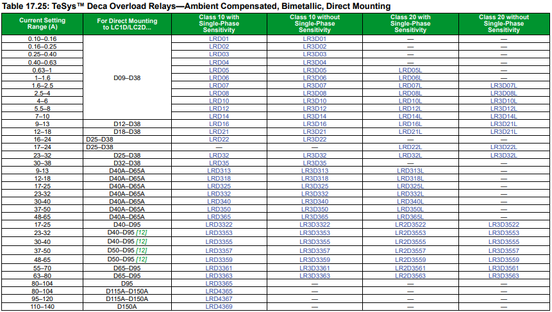
Task: Open the LR3D3363 part link
Action: coord(314,275)
